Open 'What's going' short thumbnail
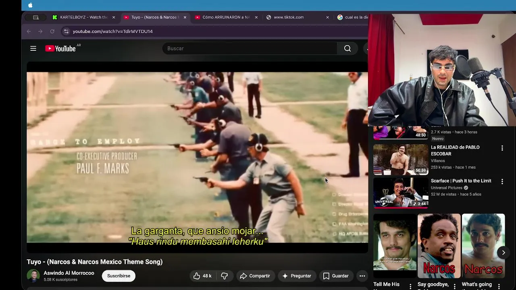 [x=483, y=246]
